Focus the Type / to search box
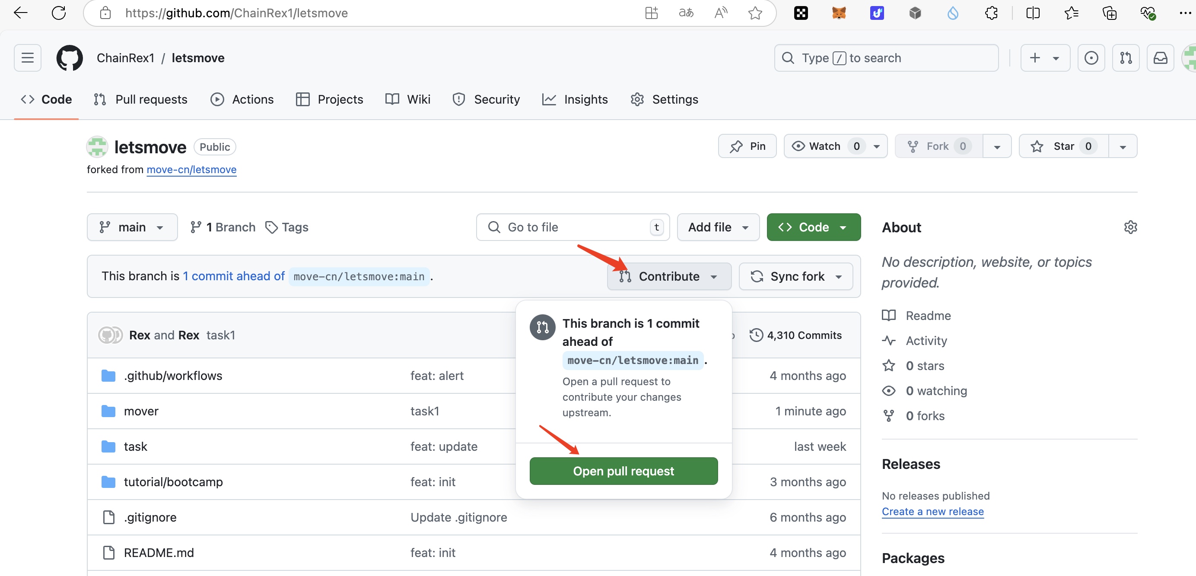This screenshot has width=1196, height=576. [886, 58]
